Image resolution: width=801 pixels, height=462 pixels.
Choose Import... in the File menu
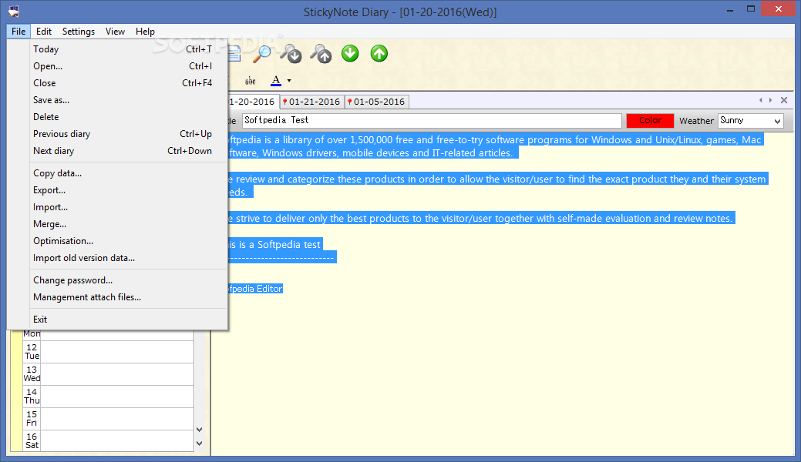[x=123, y=207]
